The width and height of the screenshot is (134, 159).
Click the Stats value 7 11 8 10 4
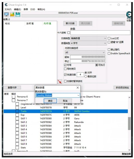click(x=80, y=148)
